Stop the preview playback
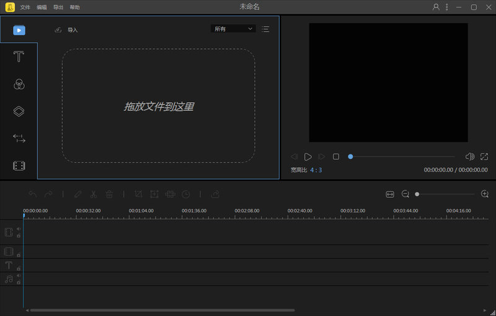 [336, 156]
